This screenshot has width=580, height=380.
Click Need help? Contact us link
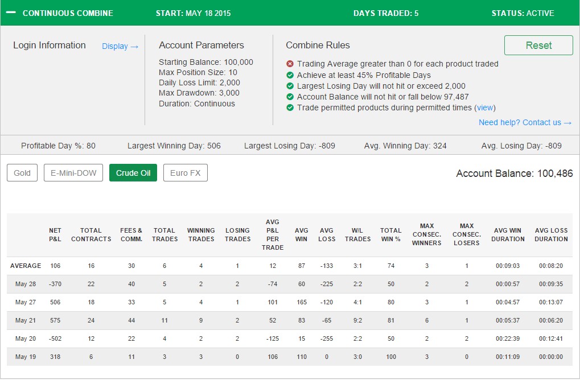[x=525, y=122]
